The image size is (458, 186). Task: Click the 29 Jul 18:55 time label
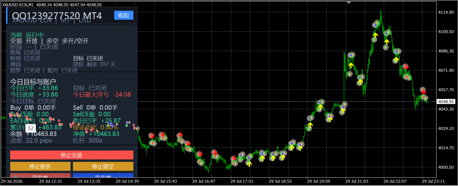(280, 181)
